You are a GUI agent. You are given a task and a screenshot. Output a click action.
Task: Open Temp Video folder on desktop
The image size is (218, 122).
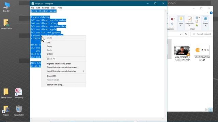point(6,94)
